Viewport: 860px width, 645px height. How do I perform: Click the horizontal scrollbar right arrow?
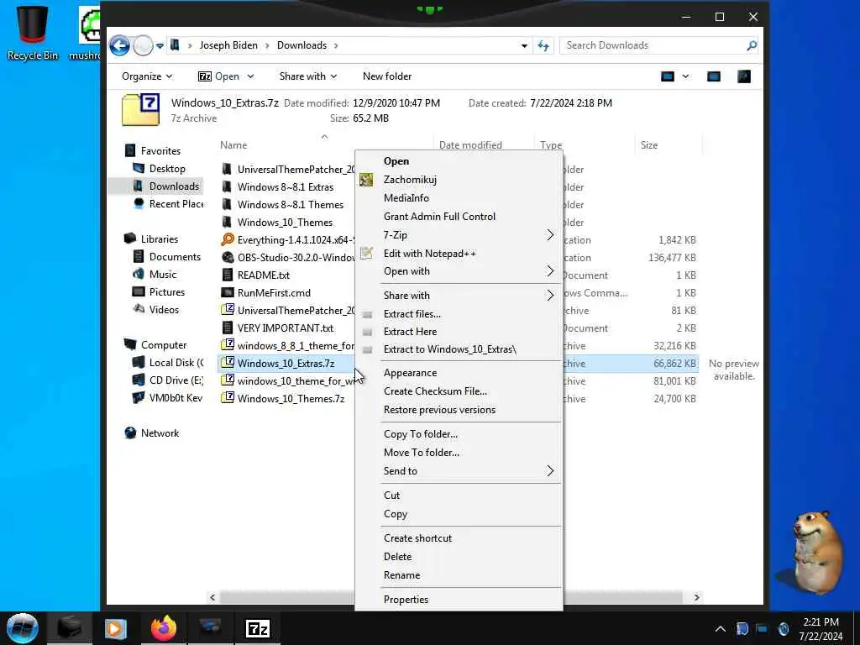[696, 597]
